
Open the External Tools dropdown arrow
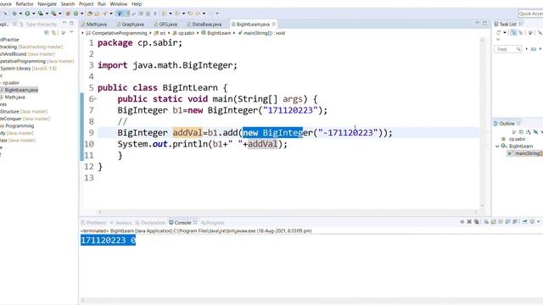(60, 14)
